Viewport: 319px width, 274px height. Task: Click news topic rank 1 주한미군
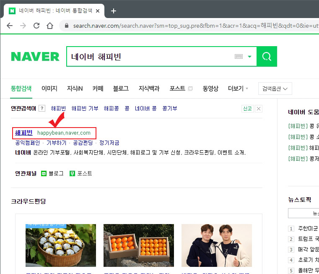point(308,229)
